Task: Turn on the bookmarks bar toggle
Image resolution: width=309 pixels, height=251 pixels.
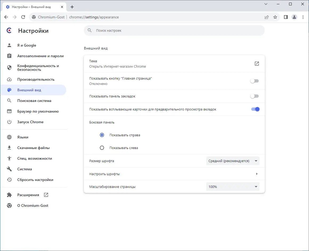Action: pyautogui.click(x=254, y=96)
